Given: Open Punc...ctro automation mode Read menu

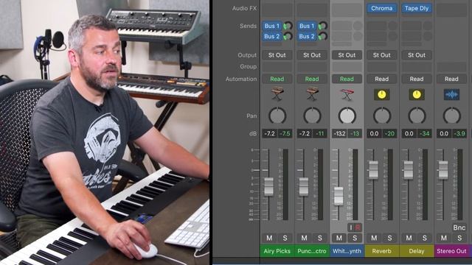Looking at the screenshot, I should [312, 79].
